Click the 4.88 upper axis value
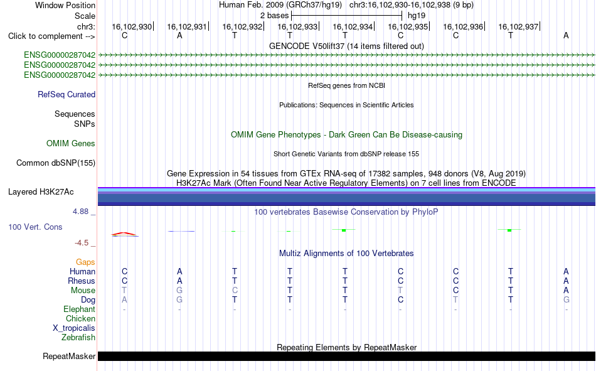The height and width of the screenshot is (371, 596). click(x=80, y=212)
